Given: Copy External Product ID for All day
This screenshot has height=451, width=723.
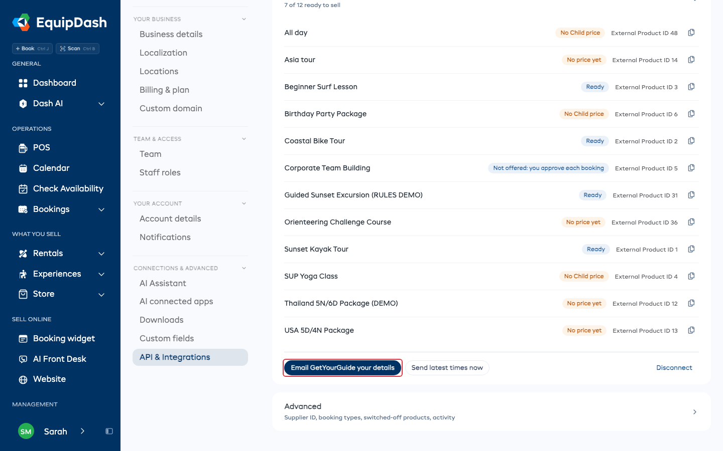Looking at the screenshot, I should (691, 33).
